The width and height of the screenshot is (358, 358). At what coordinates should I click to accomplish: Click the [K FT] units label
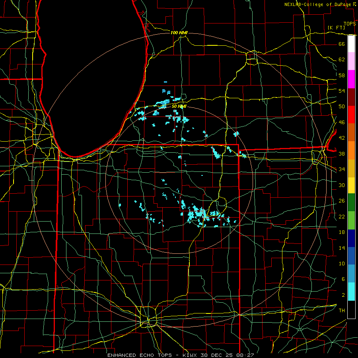[336, 27]
